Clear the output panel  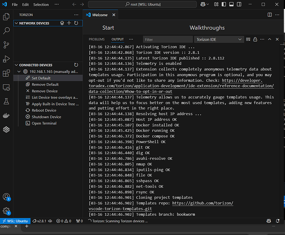248,39
